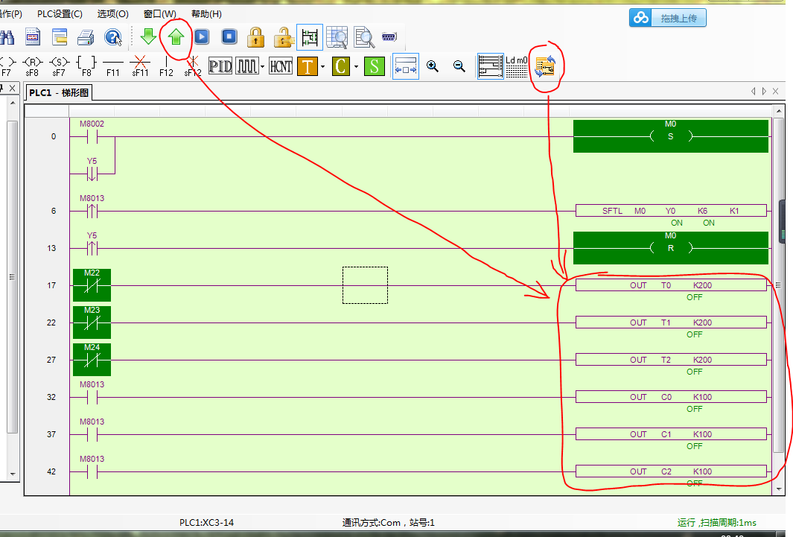The height and width of the screenshot is (537, 793).
Task: Click the open padlock unlock icon
Action: point(283,36)
